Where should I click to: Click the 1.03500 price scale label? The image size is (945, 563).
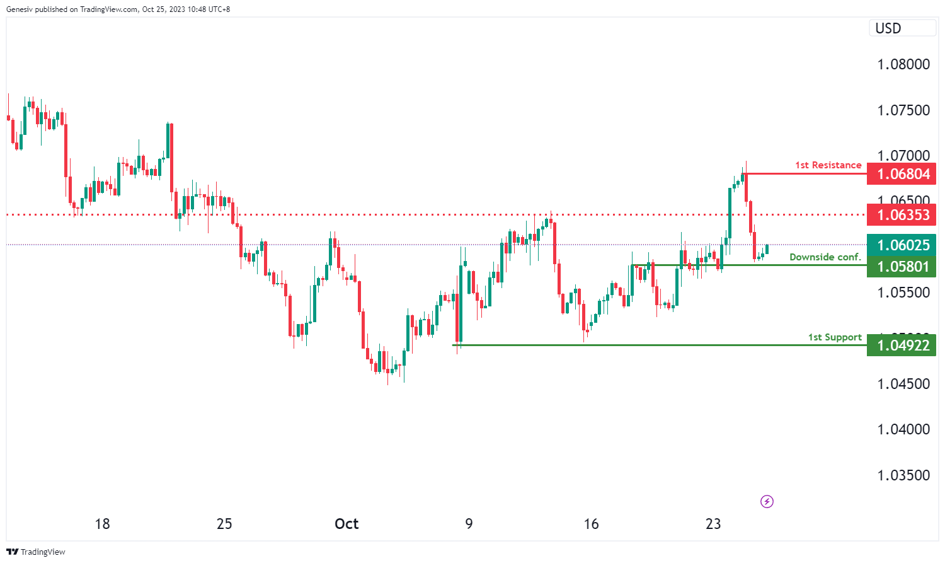click(903, 475)
